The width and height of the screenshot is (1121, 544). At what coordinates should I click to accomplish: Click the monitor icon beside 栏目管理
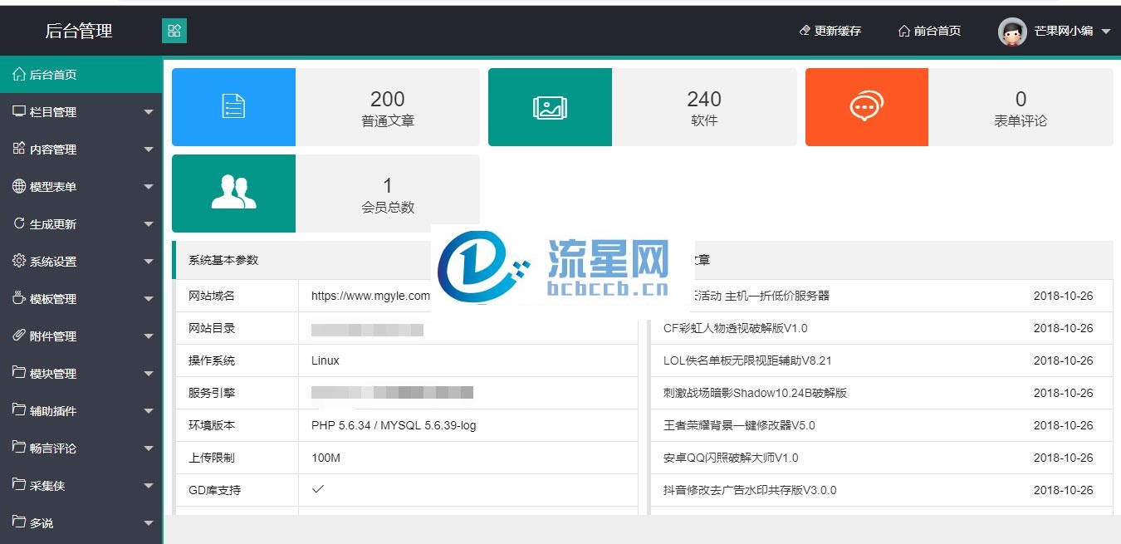click(x=19, y=111)
